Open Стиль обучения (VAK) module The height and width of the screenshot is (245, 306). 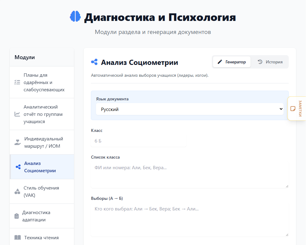42,191
